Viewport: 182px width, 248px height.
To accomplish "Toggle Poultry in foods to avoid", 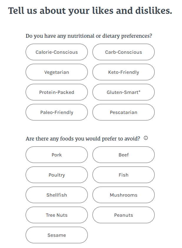I will [x=57, y=175].
